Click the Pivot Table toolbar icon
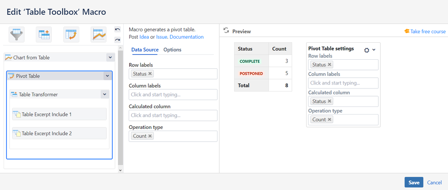 (71, 35)
